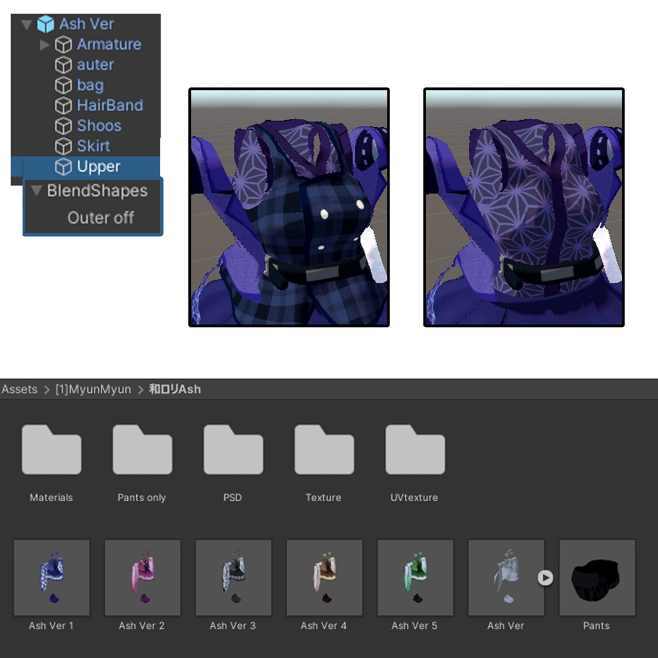
Task: Open the Pants only folder
Action: [142, 449]
